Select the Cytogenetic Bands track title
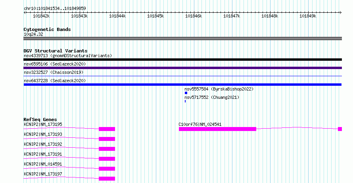This screenshot has width=353, height=183. click(x=47, y=29)
